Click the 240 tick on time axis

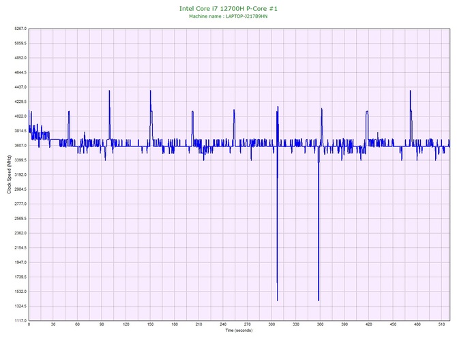pyautogui.click(x=223, y=324)
